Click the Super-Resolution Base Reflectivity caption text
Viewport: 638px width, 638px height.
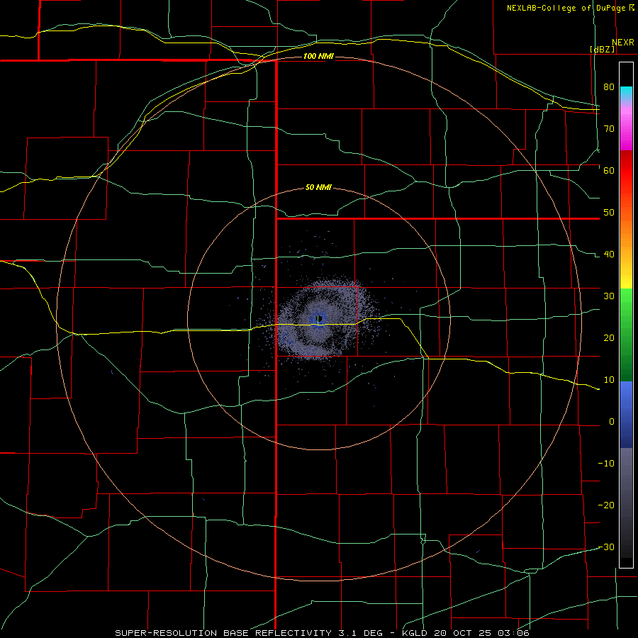click(322, 633)
